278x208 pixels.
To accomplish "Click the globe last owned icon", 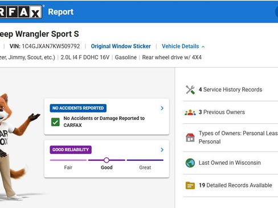I will tap(190, 163).
